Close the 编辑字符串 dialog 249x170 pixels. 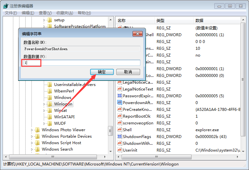tap(138, 34)
